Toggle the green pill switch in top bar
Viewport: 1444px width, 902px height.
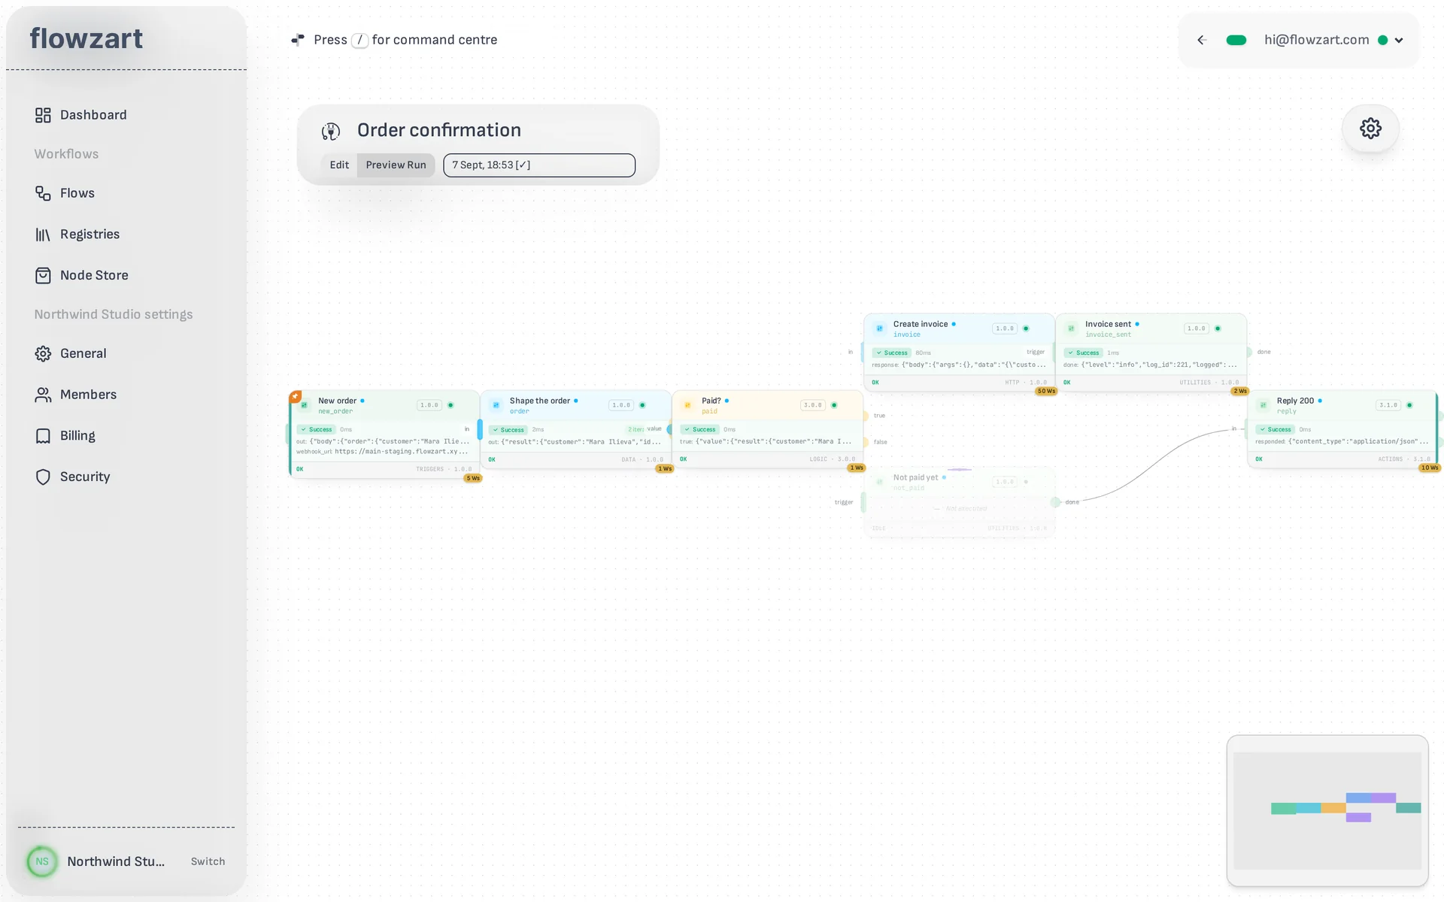click(1236, 41)
